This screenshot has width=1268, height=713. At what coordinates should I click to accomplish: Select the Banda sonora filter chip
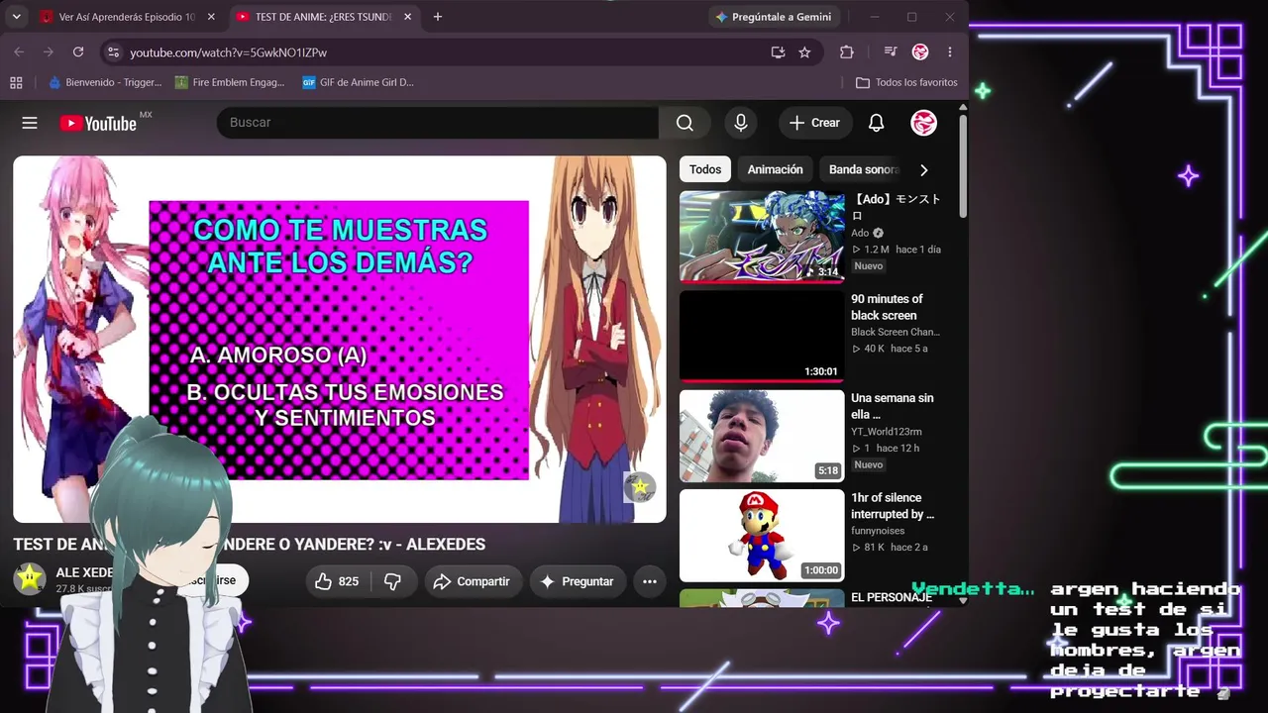[863, 169]
